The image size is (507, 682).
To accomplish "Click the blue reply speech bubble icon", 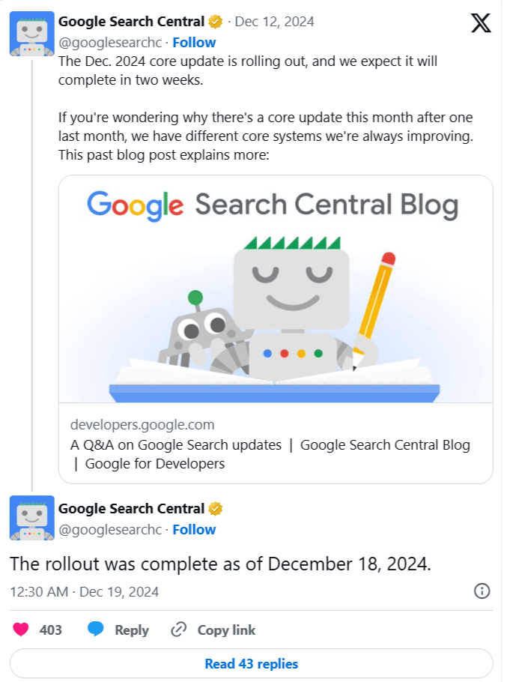I will point(96,630).
